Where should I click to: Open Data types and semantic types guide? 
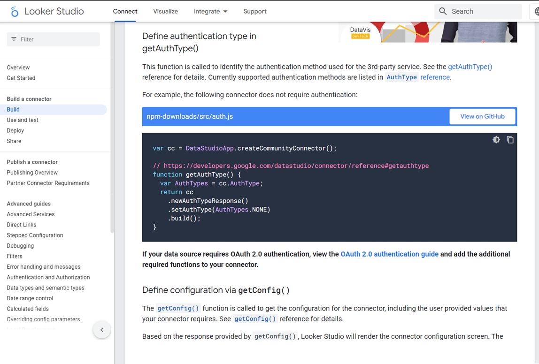coord(46,288)
